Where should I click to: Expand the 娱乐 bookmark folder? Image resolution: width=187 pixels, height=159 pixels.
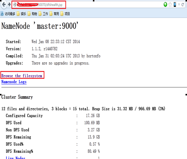(22, 14)
